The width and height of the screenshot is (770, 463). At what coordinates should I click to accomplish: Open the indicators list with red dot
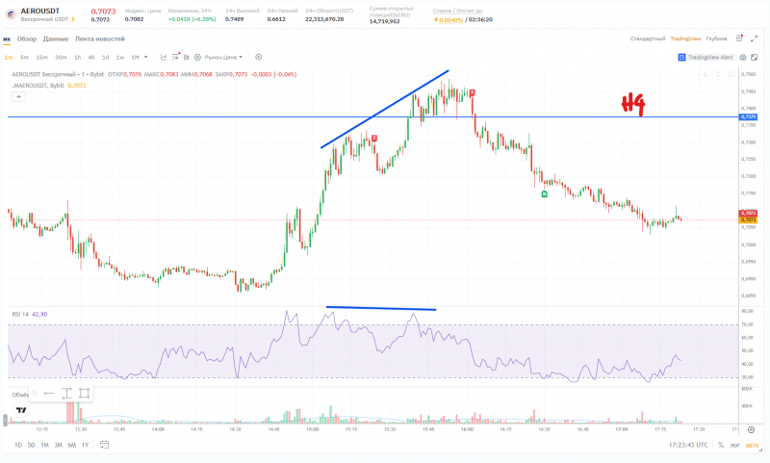(x=175, y=57)
